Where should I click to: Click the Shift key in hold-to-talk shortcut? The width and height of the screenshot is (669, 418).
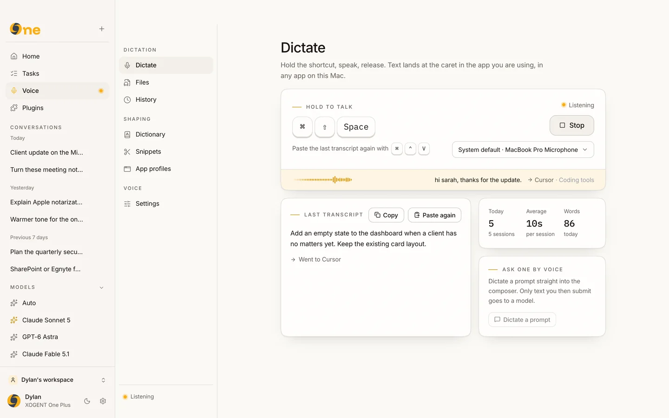(325, 127)
